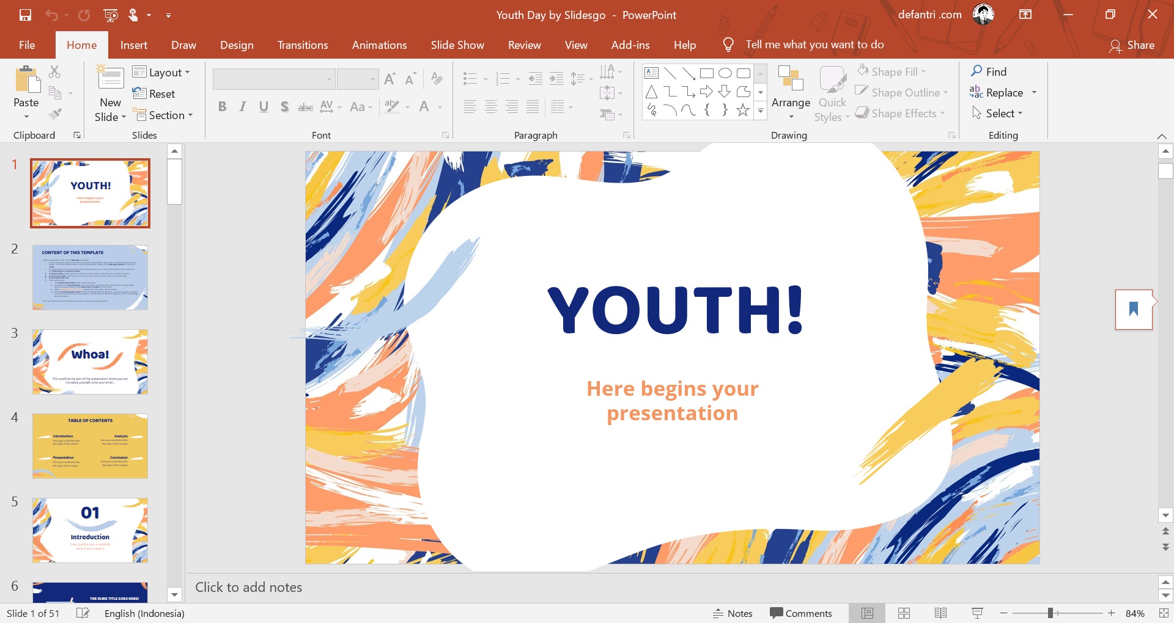The height and width of the screenshot is (623, 1174).
Task: Select the Oval shape in gallery
Action: click(725, 73)
